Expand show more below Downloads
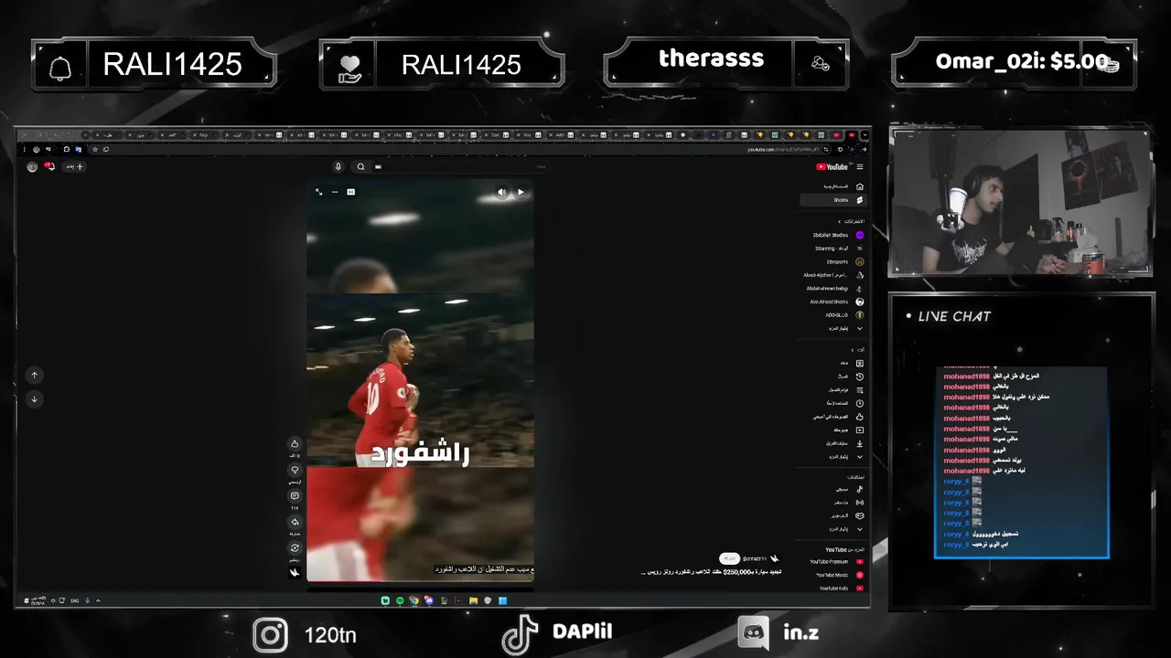The width and height of the screenshot is (1171, 658). coord(833,457)
